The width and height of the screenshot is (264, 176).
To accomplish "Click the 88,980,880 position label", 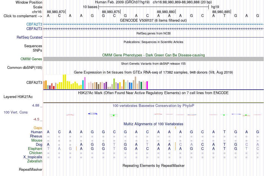I will tap(166, 12).
